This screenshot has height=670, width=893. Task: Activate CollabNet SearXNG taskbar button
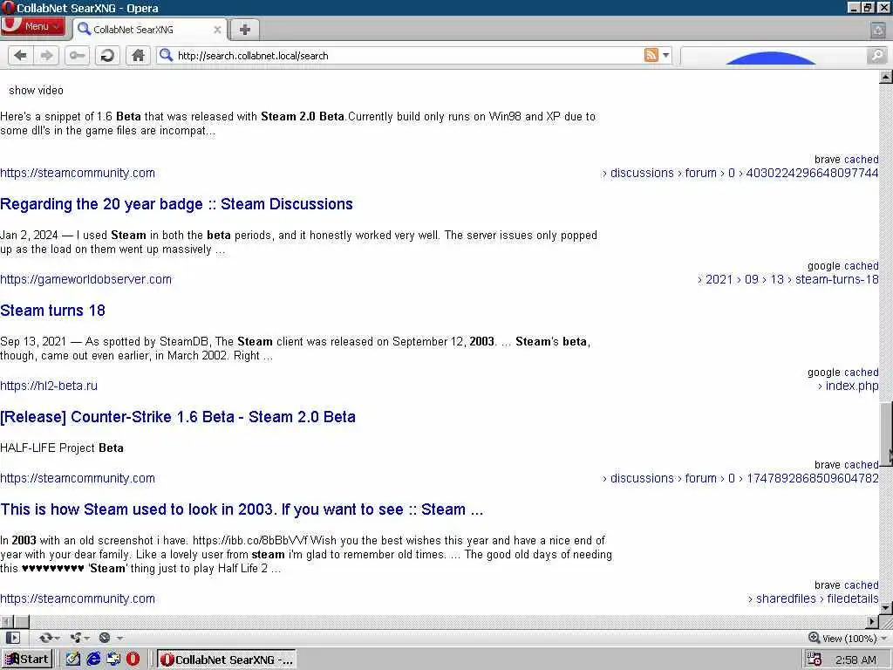tap(227, 660)
